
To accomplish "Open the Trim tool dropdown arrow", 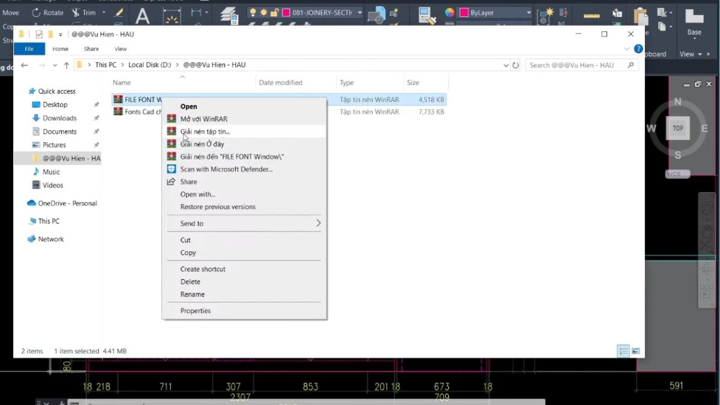I will [x=104, y=13].
